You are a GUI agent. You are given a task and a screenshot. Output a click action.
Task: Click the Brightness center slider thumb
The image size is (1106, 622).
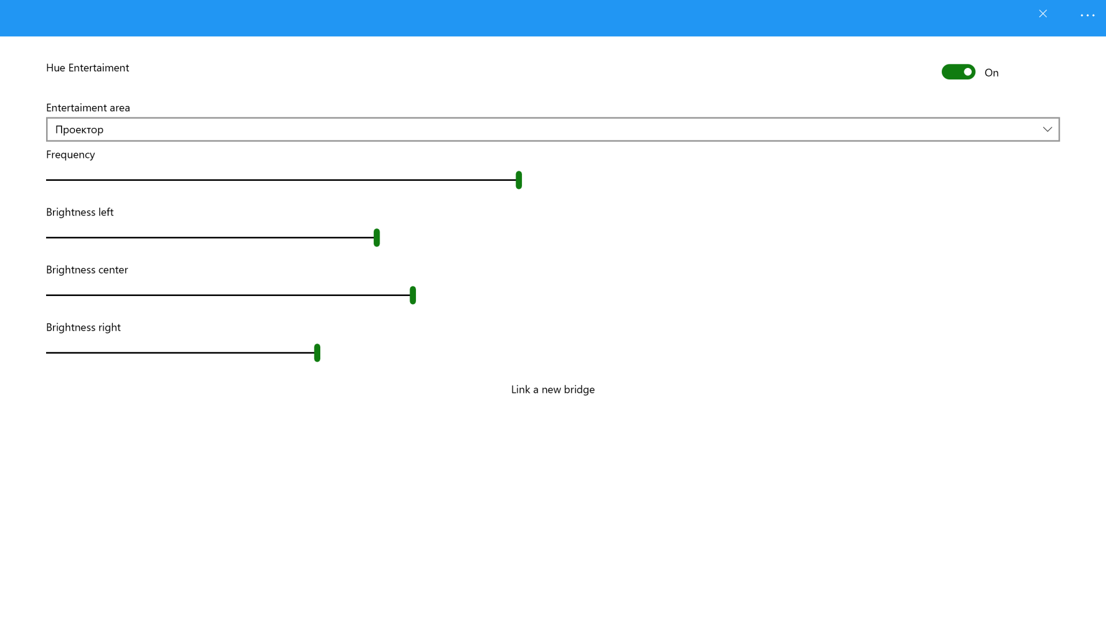click(412, 295)
